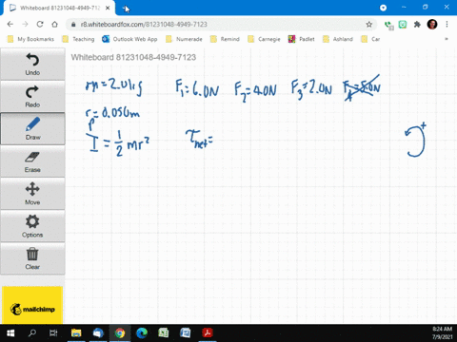This screenshot has width=457, height=342.
Task: Click the Undo tool button
Action: click(32, 64)
